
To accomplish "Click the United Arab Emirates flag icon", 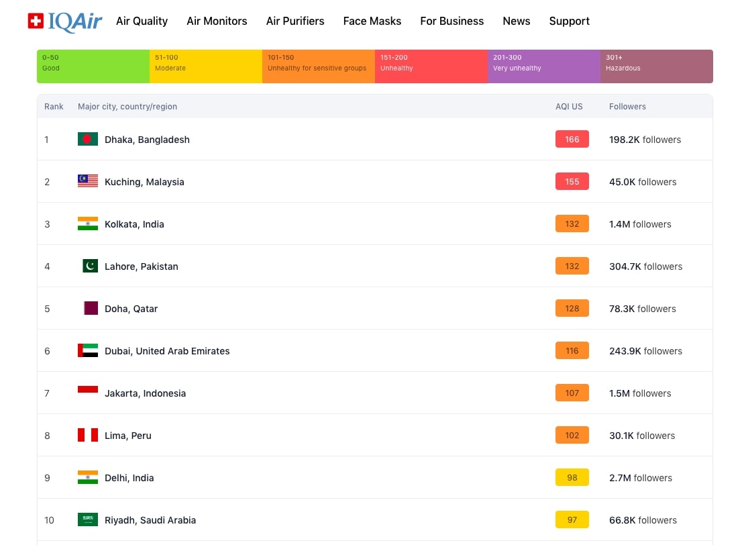I will point(87,350).
